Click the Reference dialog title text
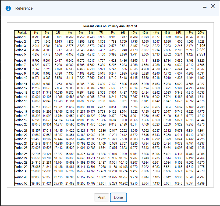The height and width of the screenshot is (206, 220). [x=24, y=8]
